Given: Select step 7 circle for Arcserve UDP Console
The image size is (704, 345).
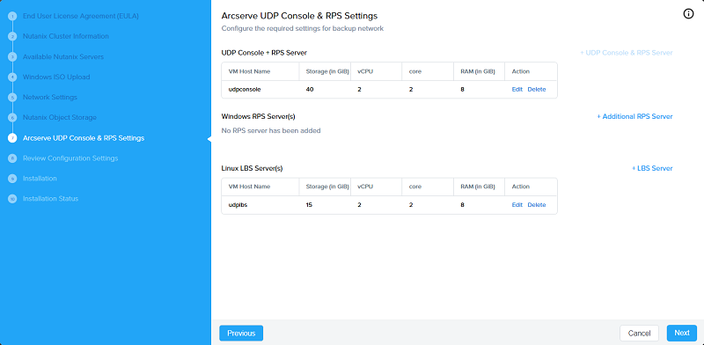Looking at the screenshot, I should 12,138.
